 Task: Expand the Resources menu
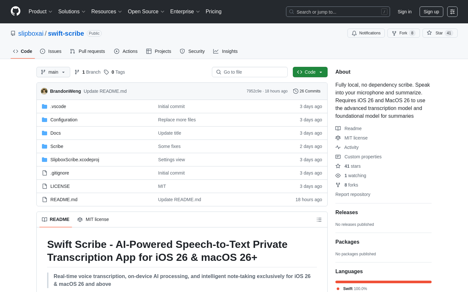point(107,12)
